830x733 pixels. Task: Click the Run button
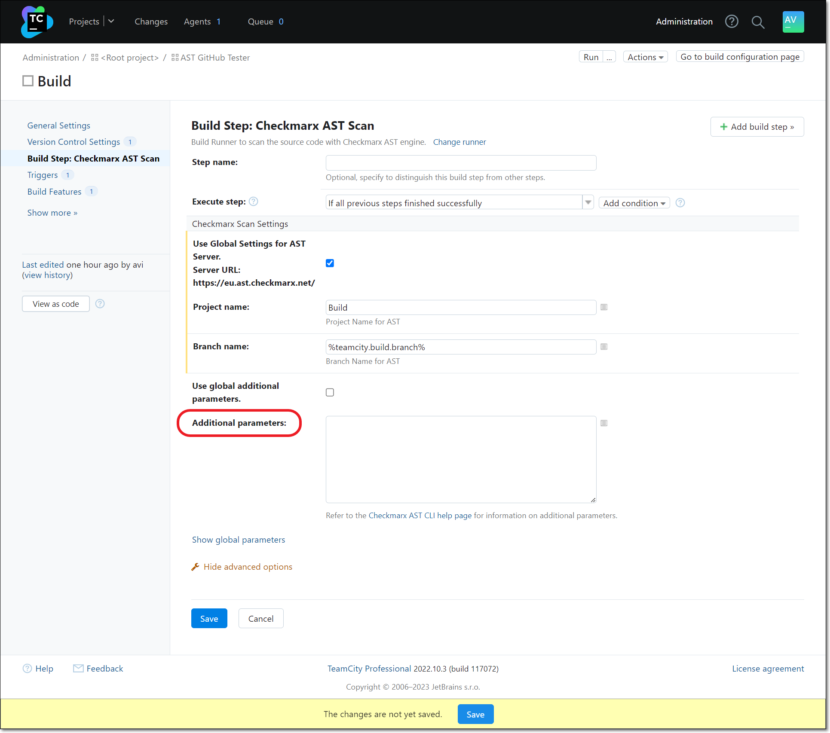point(591,57)
